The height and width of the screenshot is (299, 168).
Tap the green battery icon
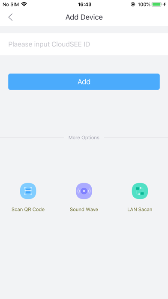157,4
